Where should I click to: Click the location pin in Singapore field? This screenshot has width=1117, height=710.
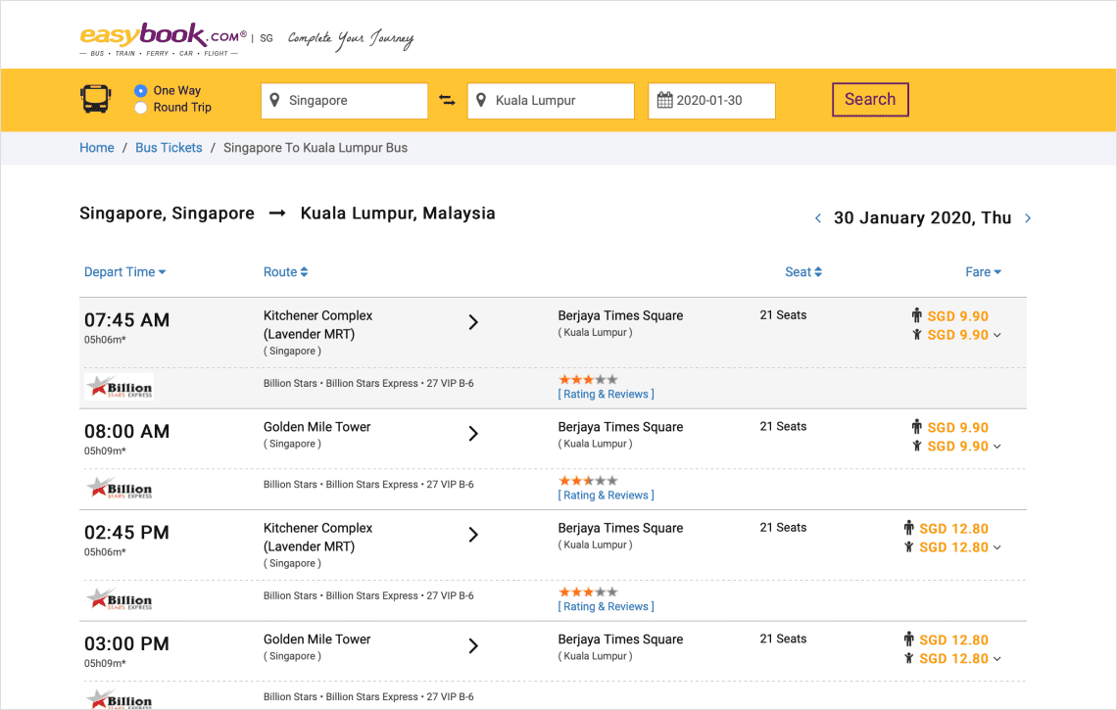click(274, 101)
